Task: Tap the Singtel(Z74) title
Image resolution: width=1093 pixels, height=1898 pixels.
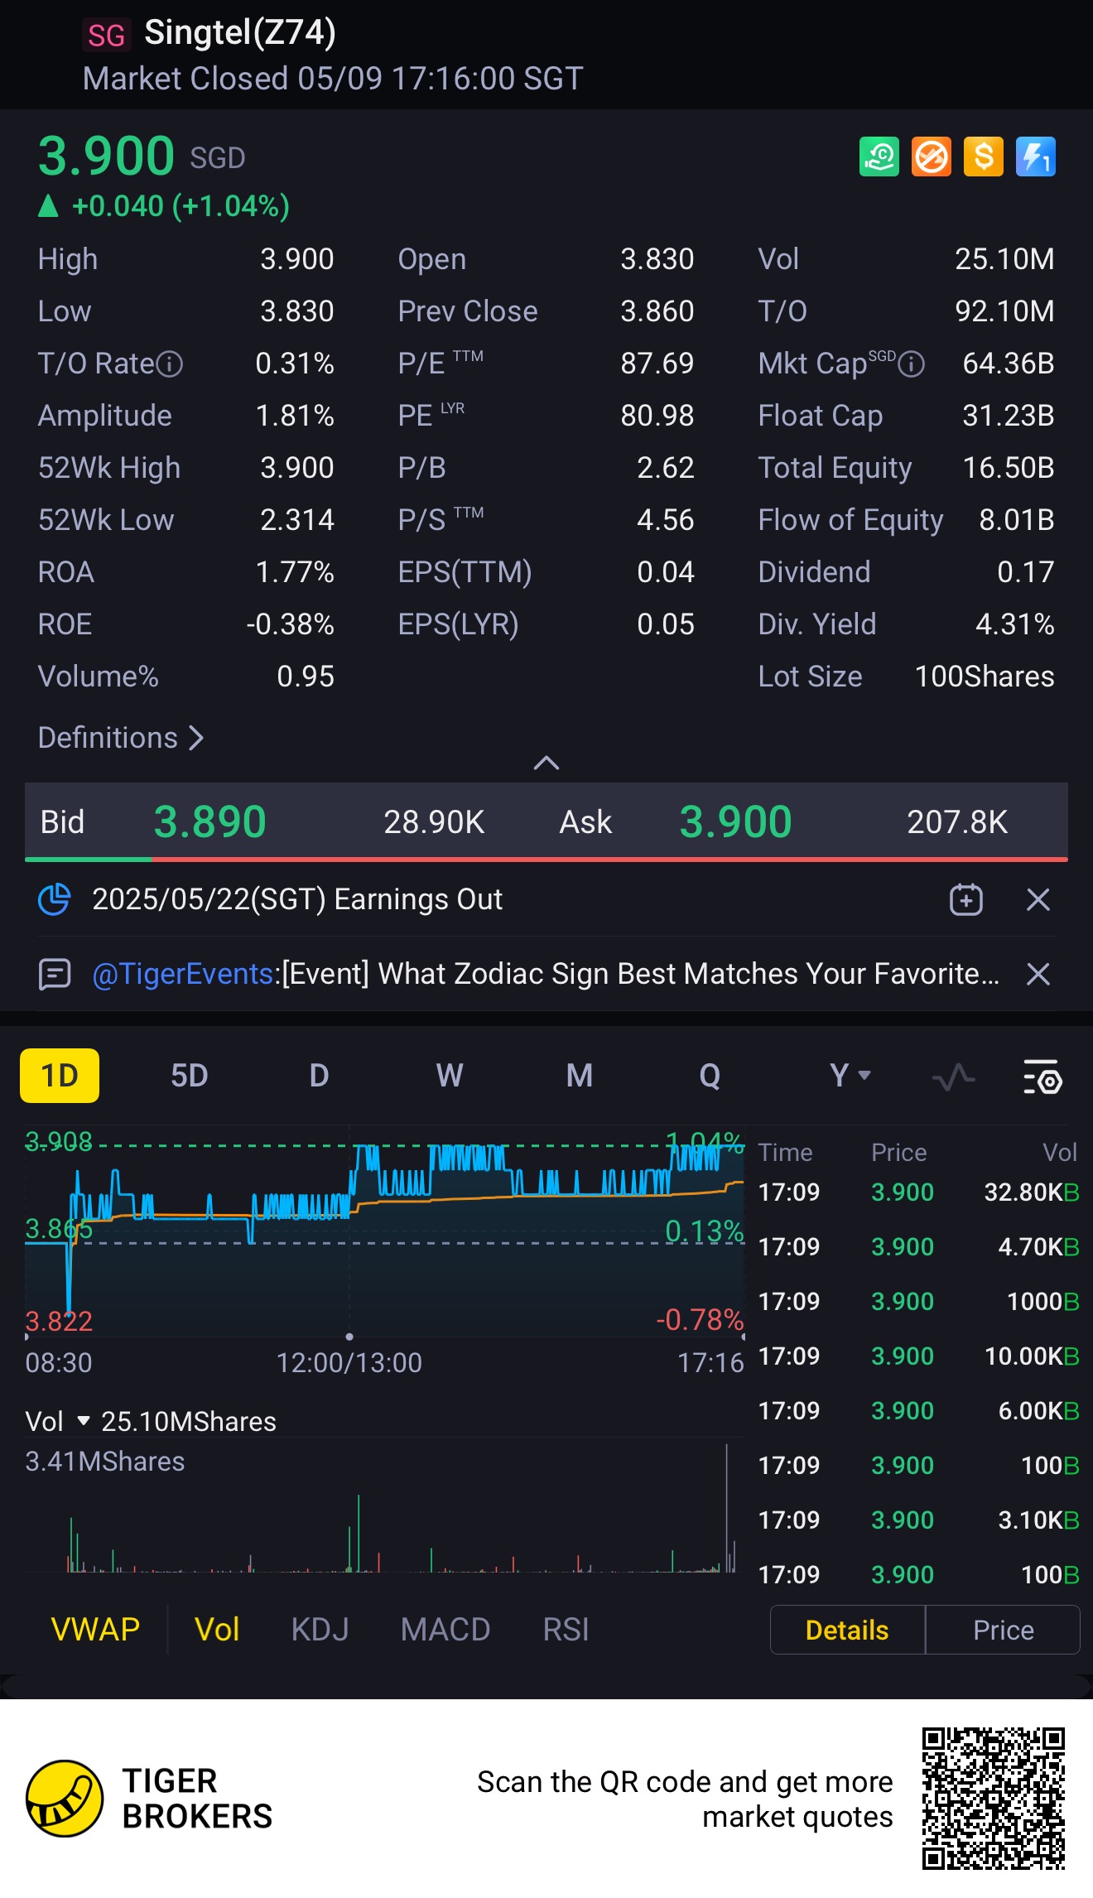Action: point(240,32)
